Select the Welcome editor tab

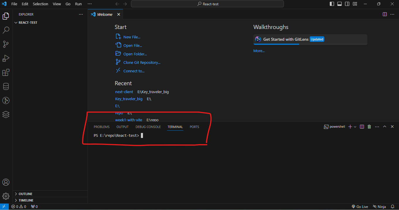pyautogui.click(x=106, y=14)
